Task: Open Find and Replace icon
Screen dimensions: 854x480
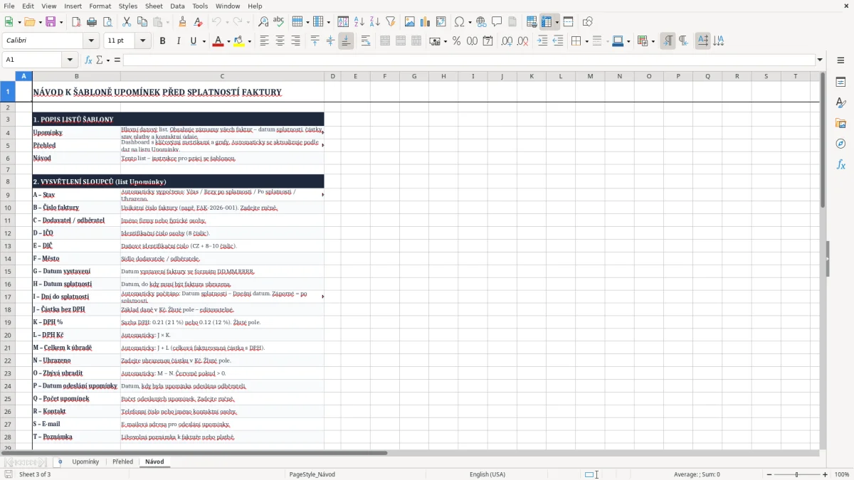Action: [x=263, y=22]
